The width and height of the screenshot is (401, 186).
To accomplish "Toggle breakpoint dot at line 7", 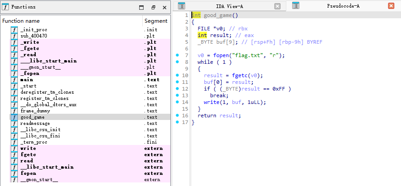I will [178, 55].
